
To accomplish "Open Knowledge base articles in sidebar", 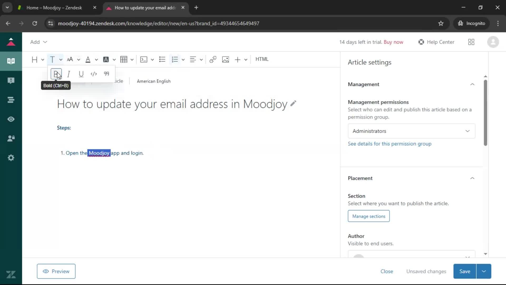I will point(11,61).
